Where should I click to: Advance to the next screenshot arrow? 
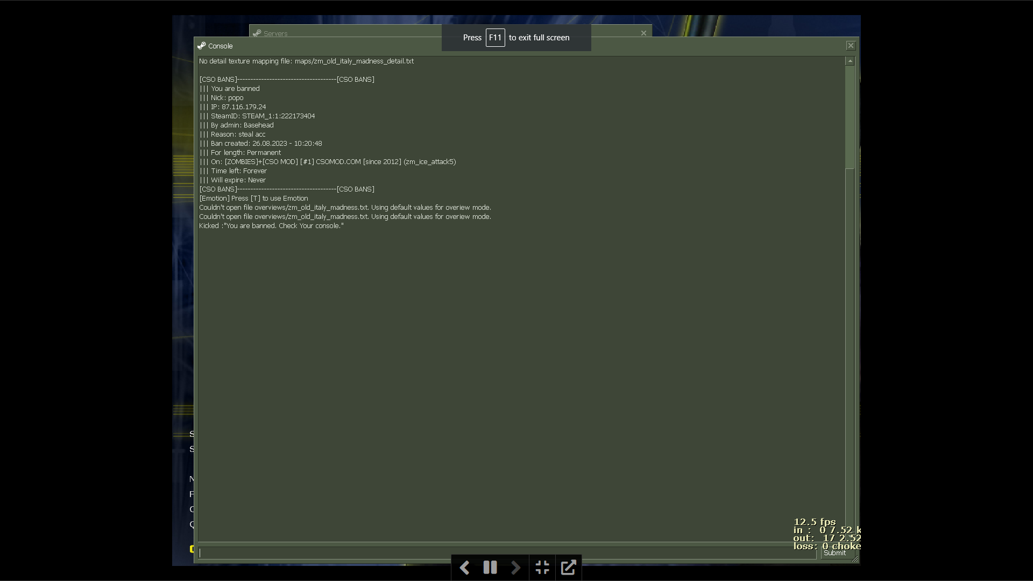515,568
